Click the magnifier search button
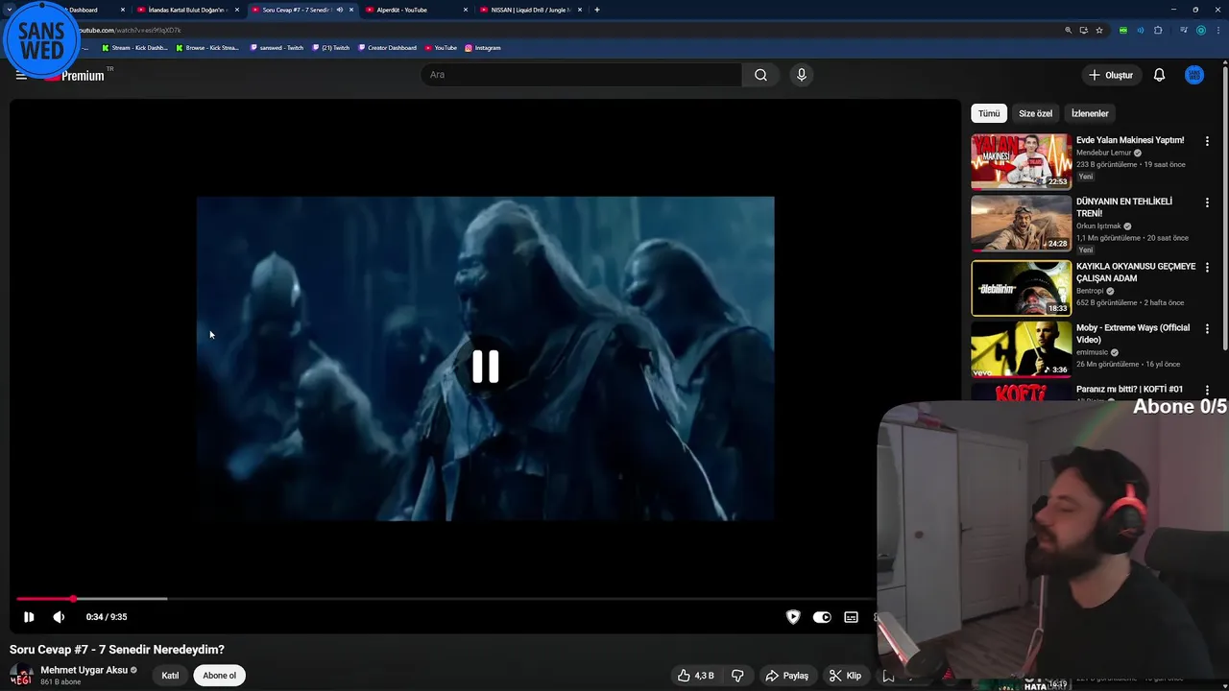This screenshot has height=691, width=1229. (760, 75)
